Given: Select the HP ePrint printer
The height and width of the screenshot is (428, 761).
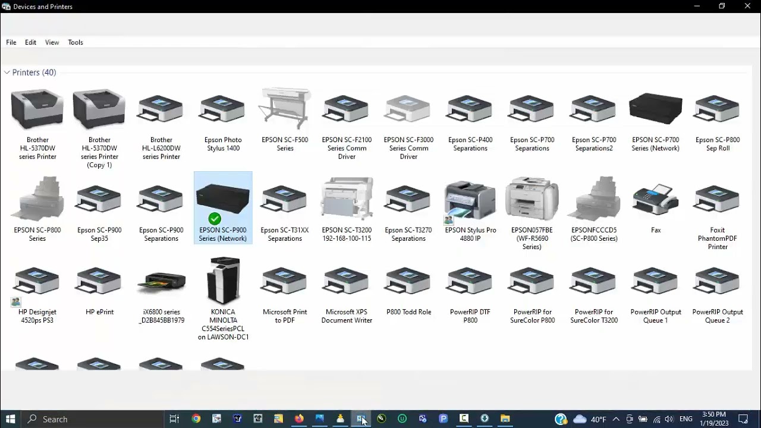Looking at the screenshot, I should point(99,291).
